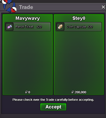
Task: Click the Stey0 player name header
Action: pos(79,18)
